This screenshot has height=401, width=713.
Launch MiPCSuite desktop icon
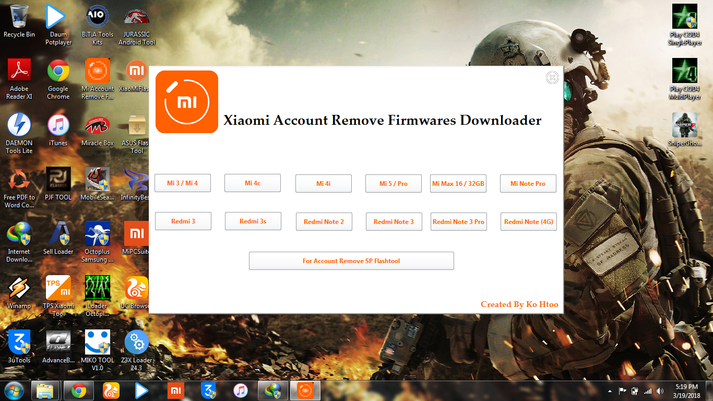[x=136, y=238]
